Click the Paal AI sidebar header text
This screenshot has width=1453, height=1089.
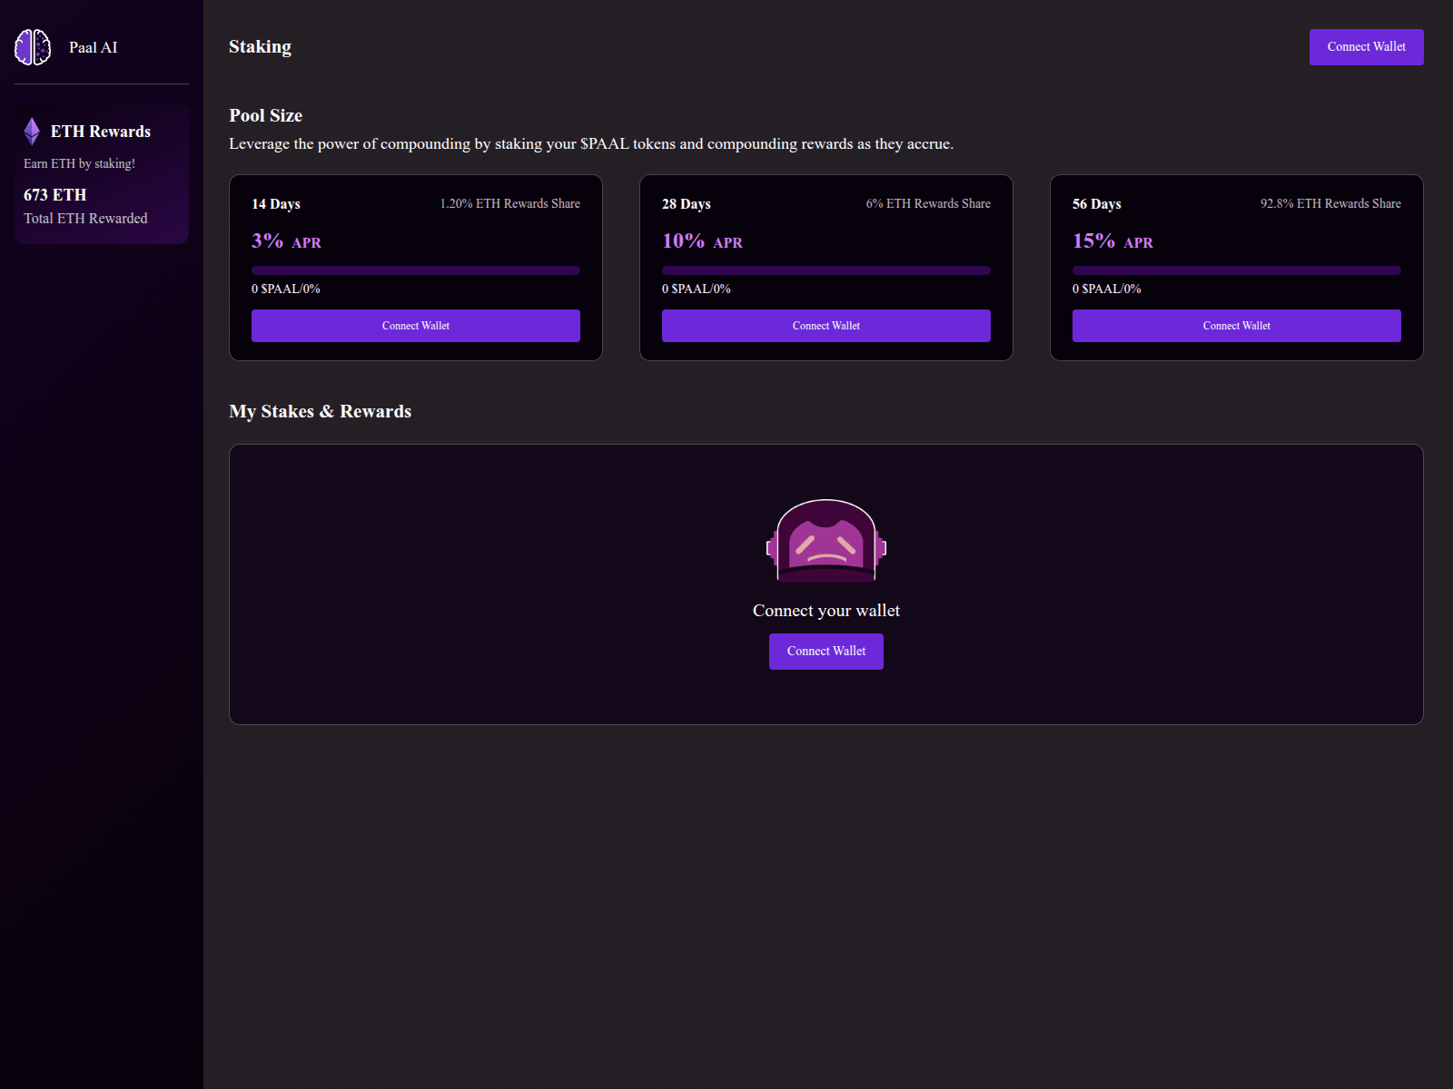[x=94, y=47]
